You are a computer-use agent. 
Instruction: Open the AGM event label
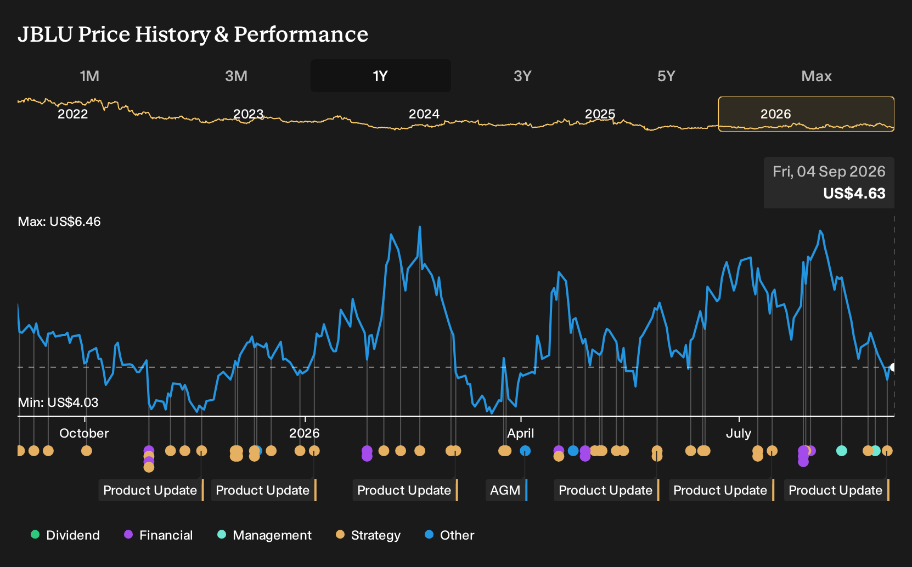506,490
